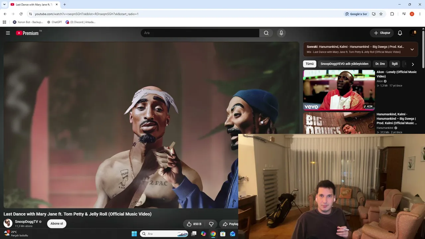Select SnoopDoggVEVO adlı yükleyiciden chip
Screen dimensions: 425x239
coord(344,64)
